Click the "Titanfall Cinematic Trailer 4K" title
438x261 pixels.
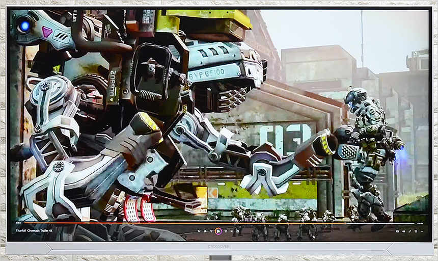(x=34, y=231)
